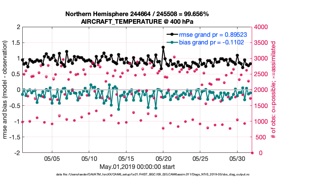
Task: Click the 1.5 tick on the left axis
Action: pos(16,43)
